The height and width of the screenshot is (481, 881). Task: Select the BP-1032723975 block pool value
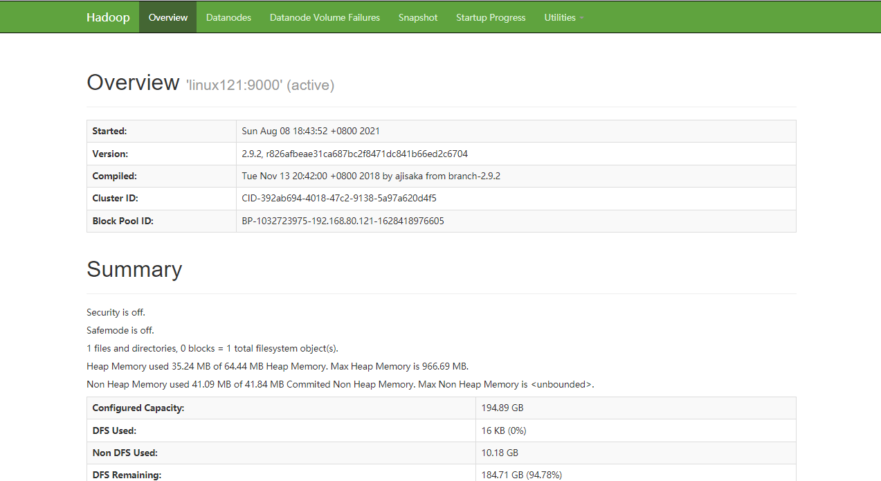pyautogui.click(x=343, y=221)
